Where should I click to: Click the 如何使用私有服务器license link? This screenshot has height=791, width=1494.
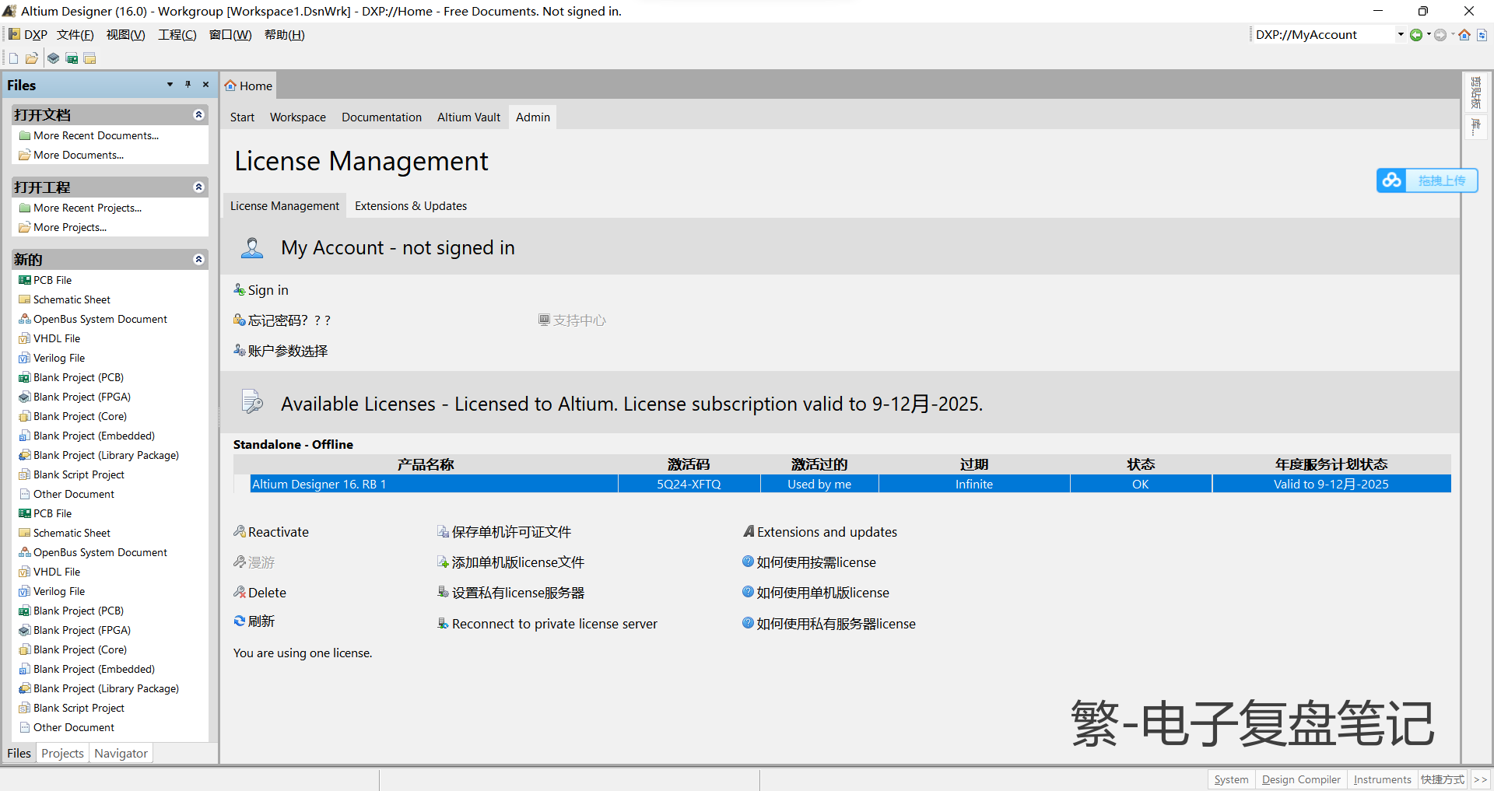[x=836, y=624]
